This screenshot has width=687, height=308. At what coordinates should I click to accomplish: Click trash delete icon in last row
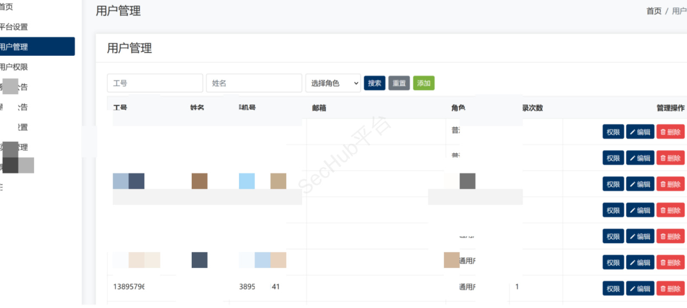tap(663, 289)
